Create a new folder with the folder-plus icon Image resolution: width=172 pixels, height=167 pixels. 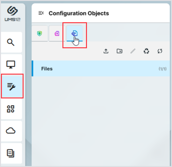point(119,51)
